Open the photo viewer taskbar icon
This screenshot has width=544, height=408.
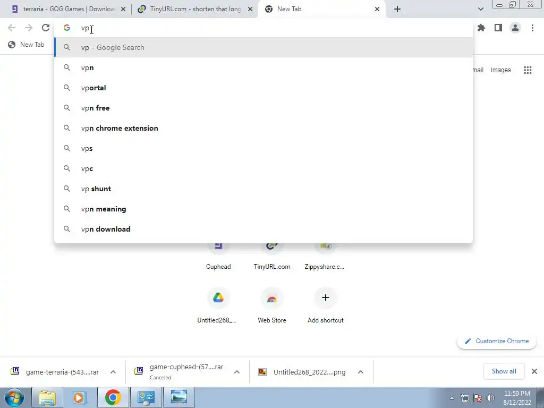tap(179, 397)
